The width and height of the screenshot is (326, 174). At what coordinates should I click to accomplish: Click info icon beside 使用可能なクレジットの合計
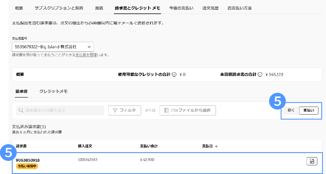tap(174, 75)
